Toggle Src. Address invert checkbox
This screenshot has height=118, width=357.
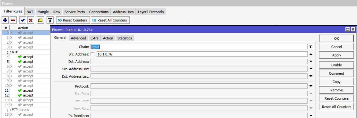click(x=92, y=54)
